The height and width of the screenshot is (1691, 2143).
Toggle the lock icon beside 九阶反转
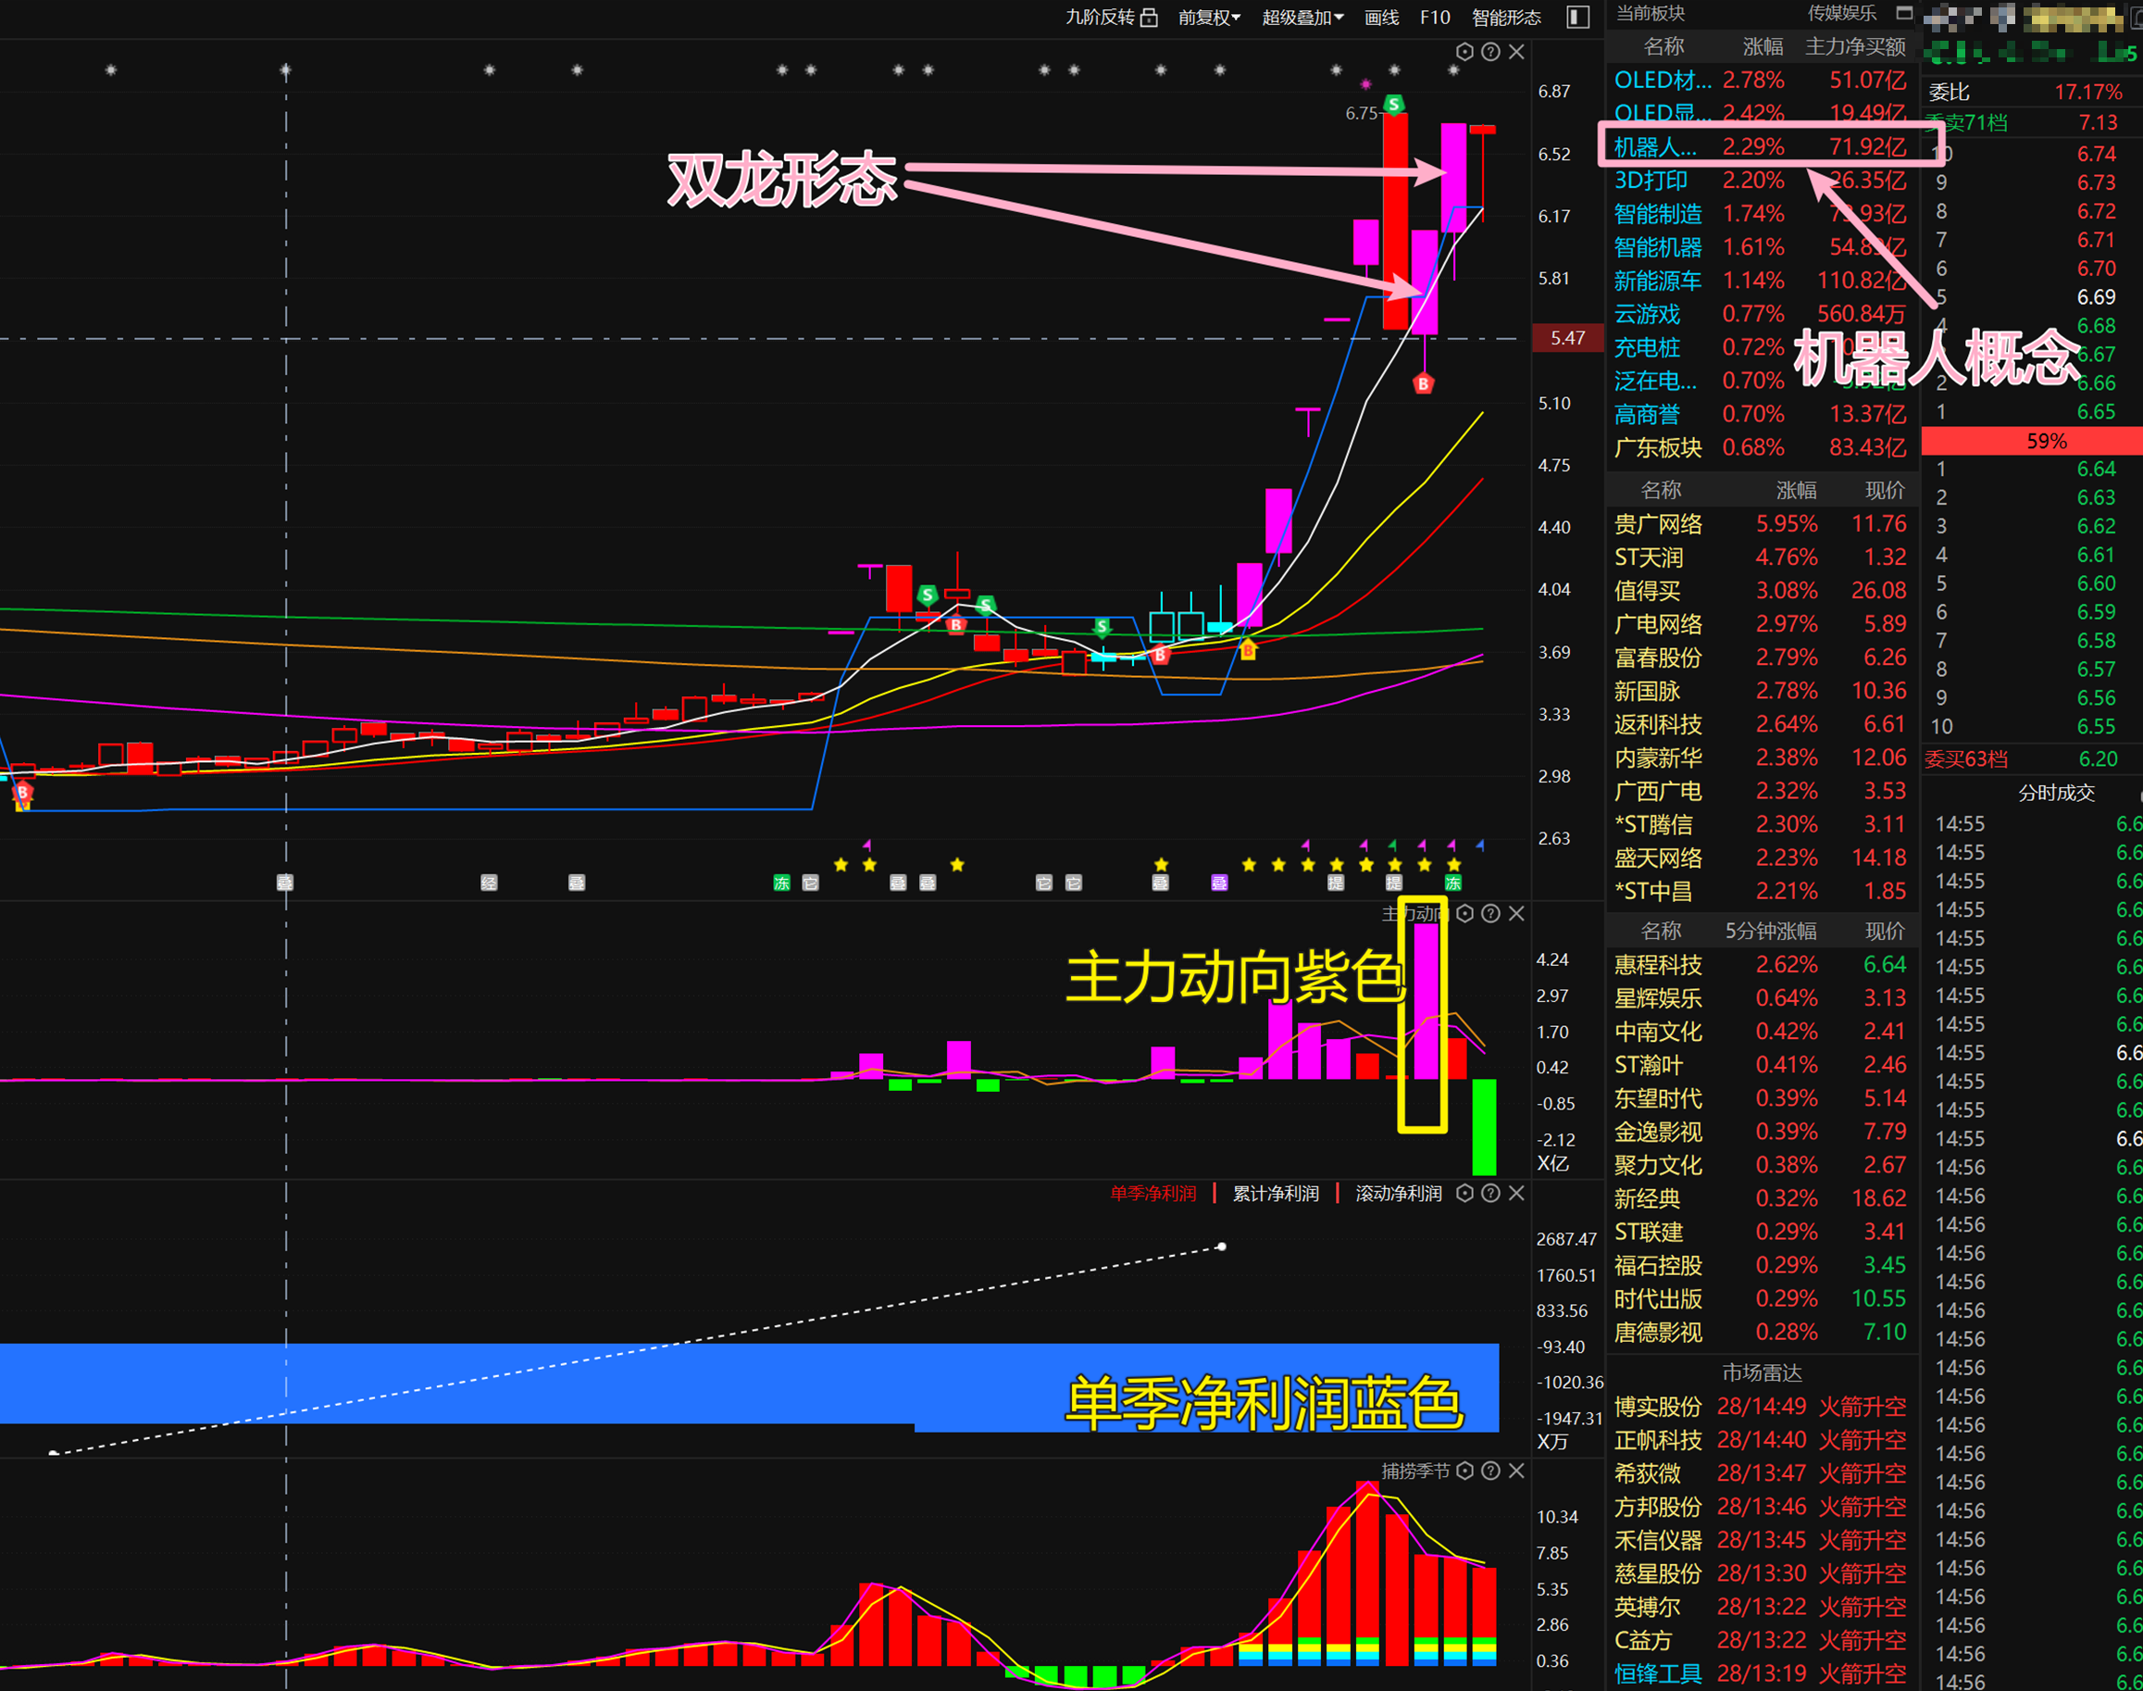tap(1149, 17)
